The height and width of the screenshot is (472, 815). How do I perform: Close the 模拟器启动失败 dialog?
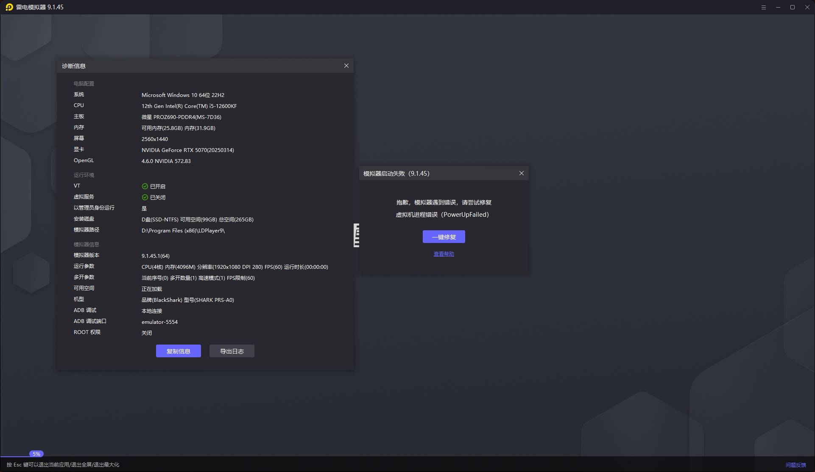(x=521, y=173)
